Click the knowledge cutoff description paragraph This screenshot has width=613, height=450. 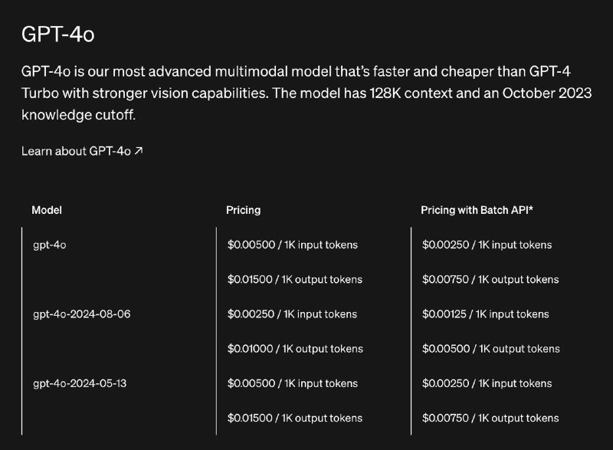point(306,93)
